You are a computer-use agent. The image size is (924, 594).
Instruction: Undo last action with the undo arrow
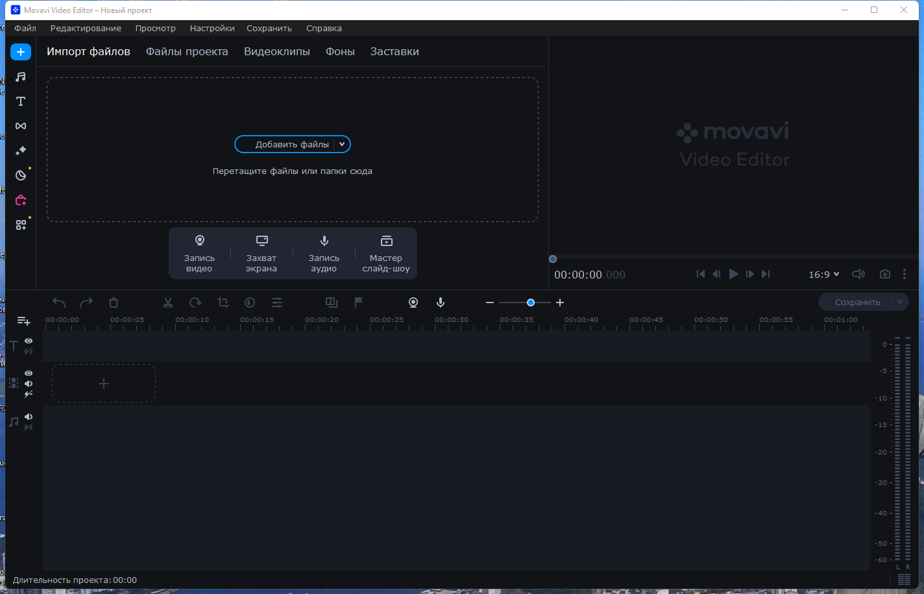[x=59, y=303]
